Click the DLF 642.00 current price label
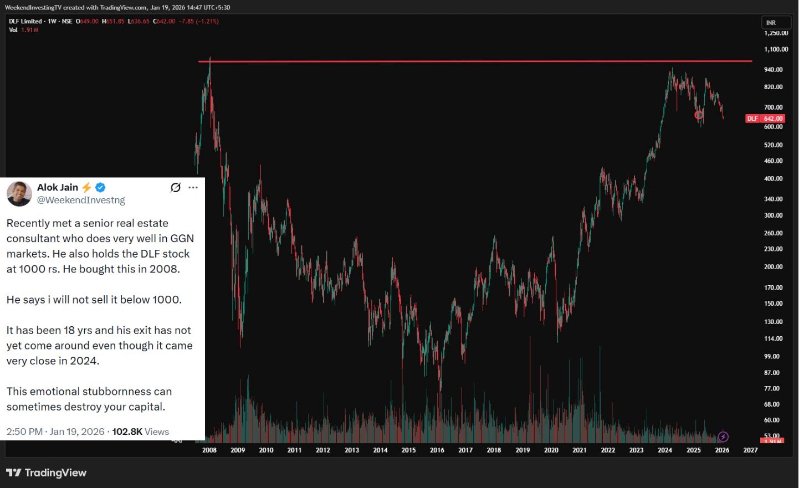Image resolution: width=799 pixels, height=488 pixels. pyautogui.click(x=765, y=119)
